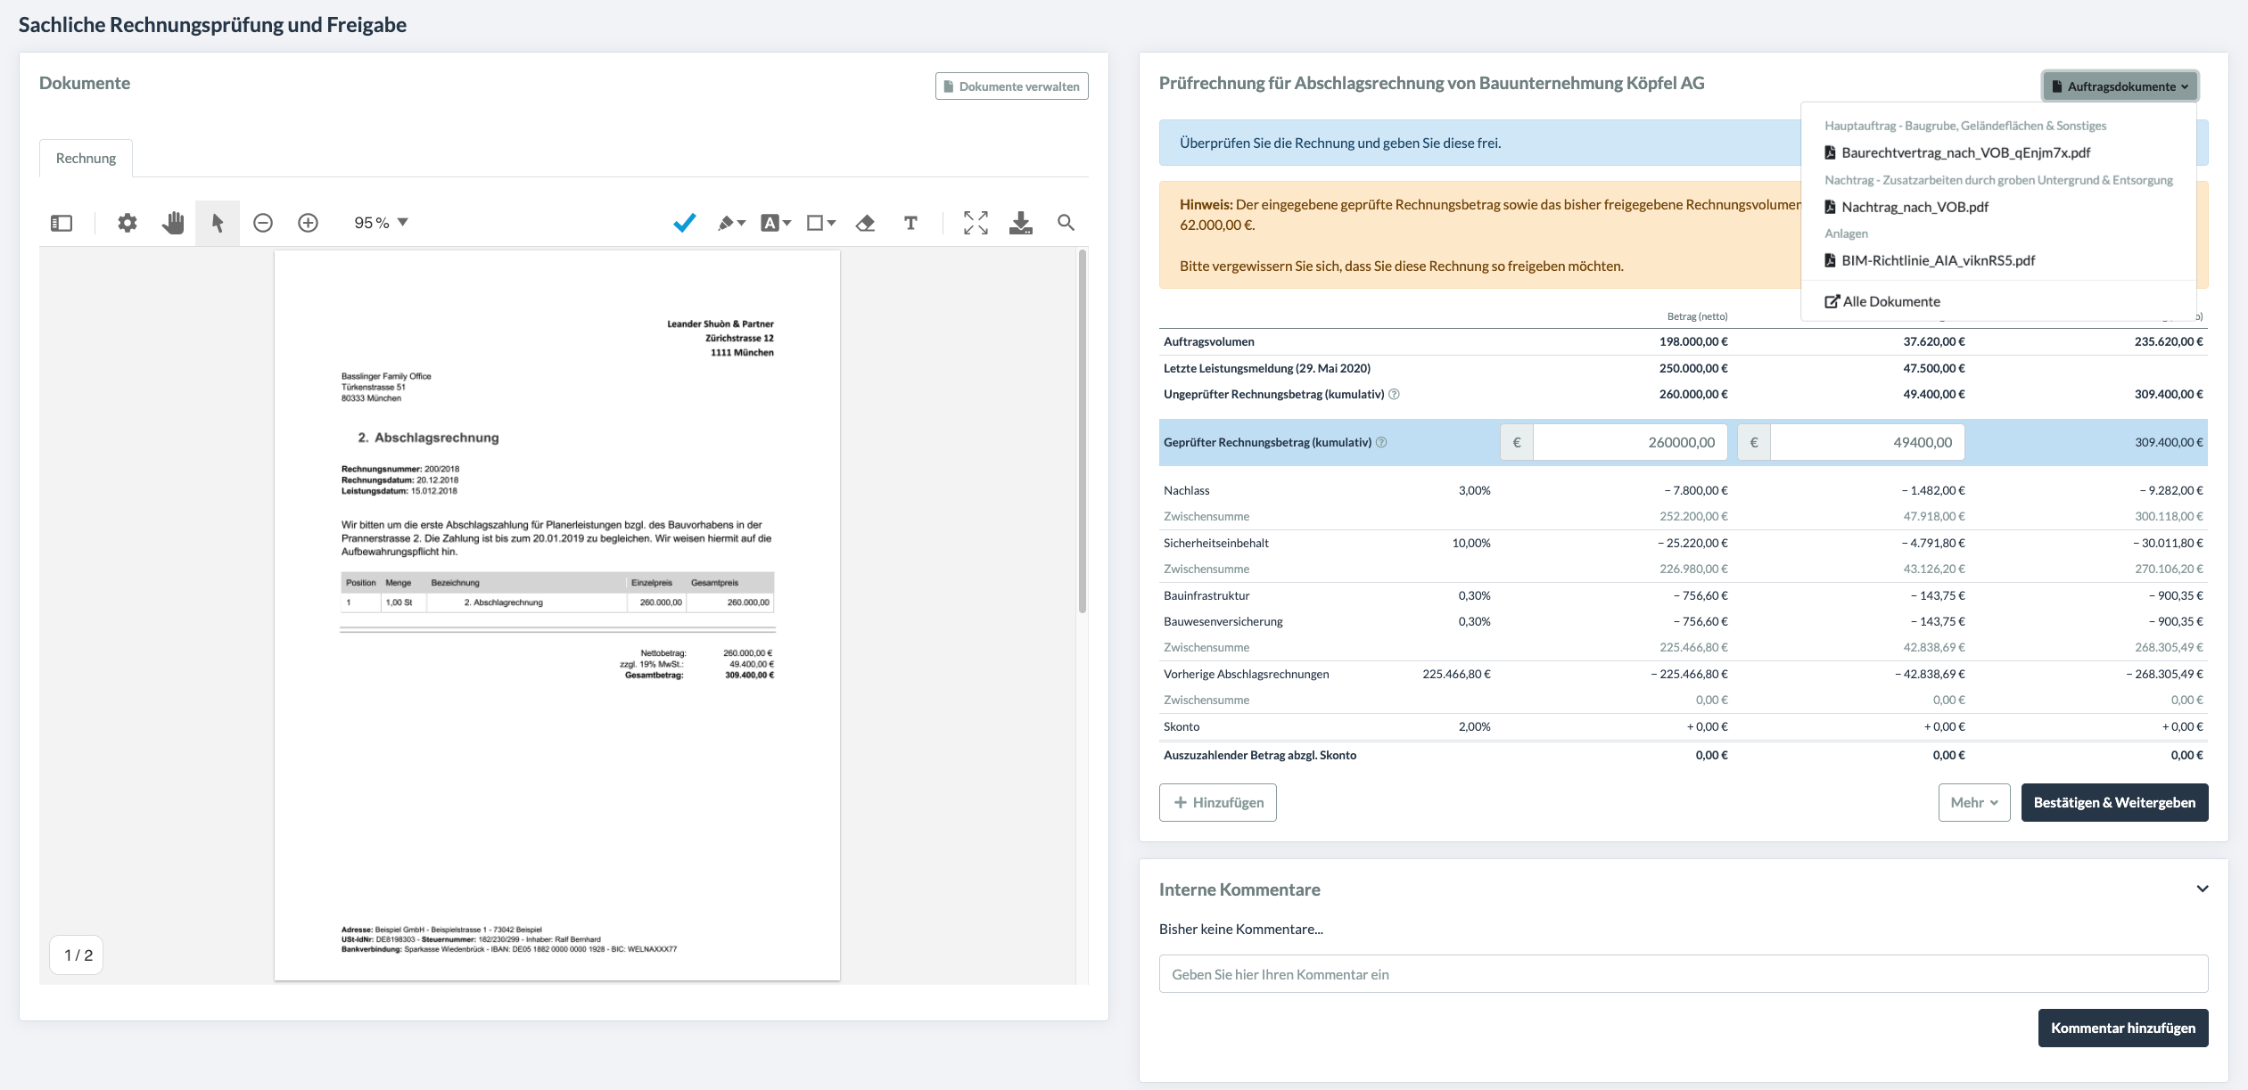2248x1090 pixels.
Task: Click into the comment input field
Action: 1684,974
